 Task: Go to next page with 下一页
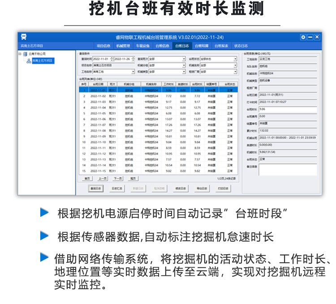click(x=118, y=178)
